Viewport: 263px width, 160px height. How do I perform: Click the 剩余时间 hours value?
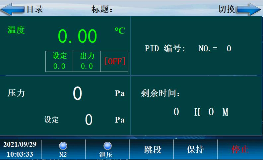[176, 112]
